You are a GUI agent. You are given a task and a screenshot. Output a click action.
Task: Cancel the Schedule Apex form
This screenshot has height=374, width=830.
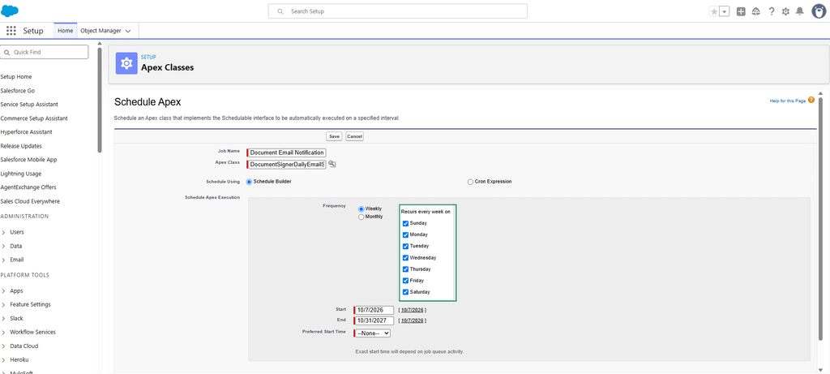click(355, 136)
